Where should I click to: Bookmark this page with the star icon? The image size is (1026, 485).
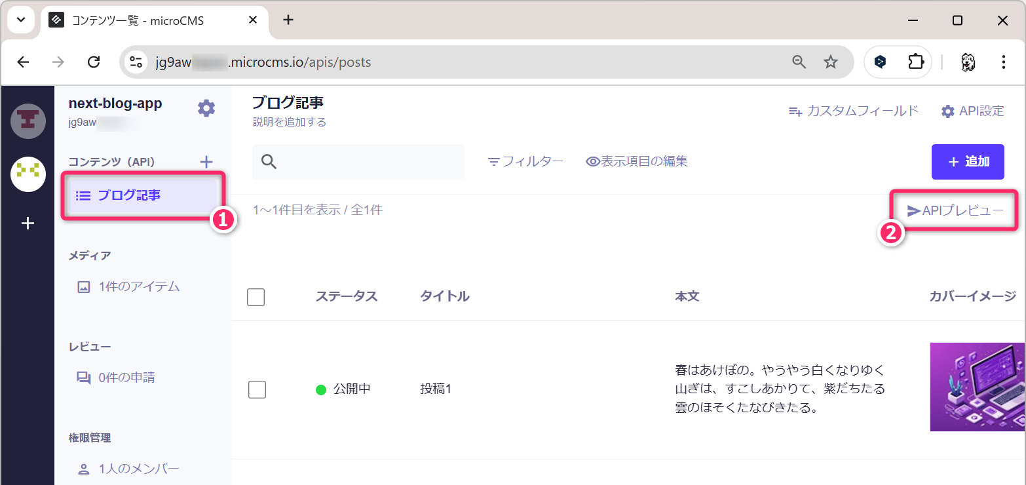click(831, 62)
